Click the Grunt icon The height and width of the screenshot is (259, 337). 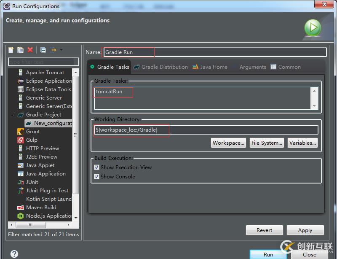coord(21,132)
